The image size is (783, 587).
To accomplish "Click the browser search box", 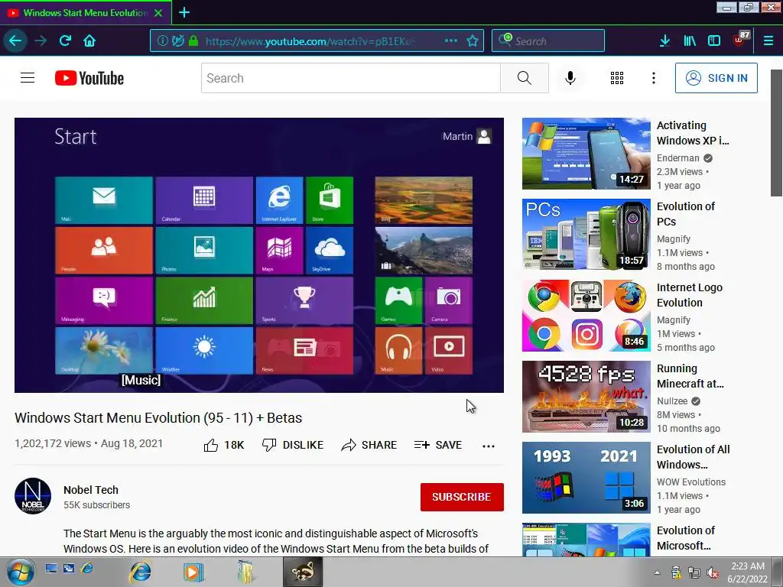I will tap(547, 41).
